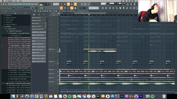Click the plus button next to pattern selector
This screenshot has height=99, width=177.
pyautogui.click(x=100, y=8)
